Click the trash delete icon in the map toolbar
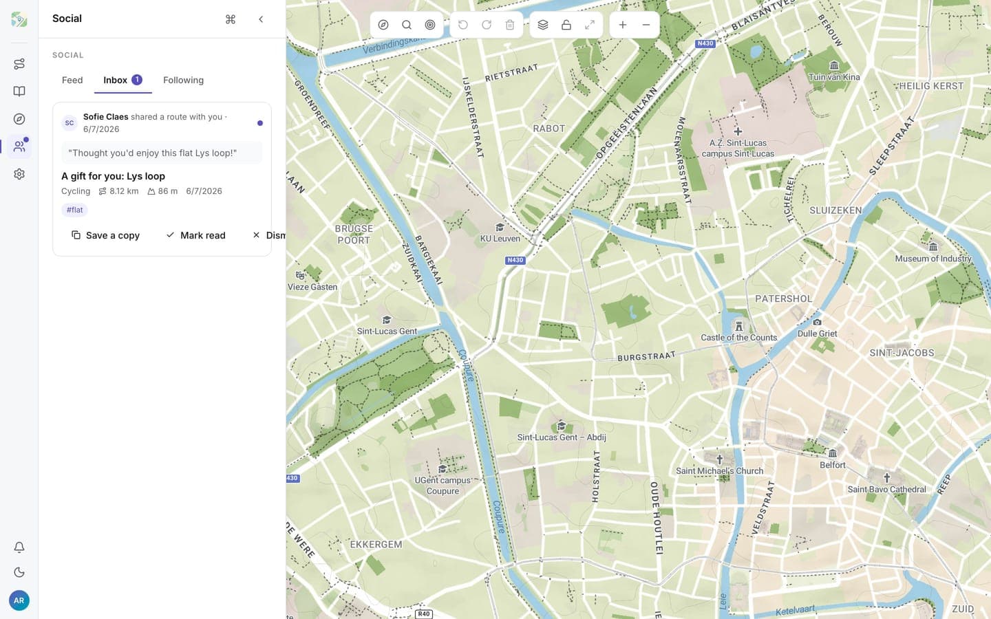The width and height of the screenshot is (991, 619). click(x=510, y=25)
